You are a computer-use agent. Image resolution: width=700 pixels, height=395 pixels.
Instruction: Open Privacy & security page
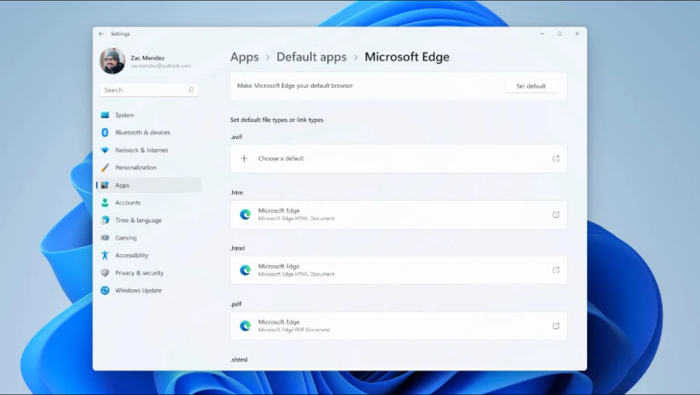pos(139,273)
